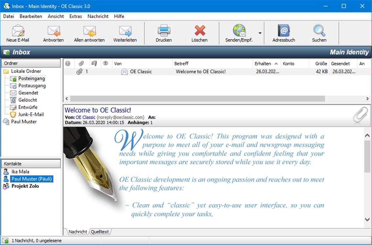This screenshot has height=245, width=372.
Task: Click the Suchen magnifier icon
Action: coord(319,30)
